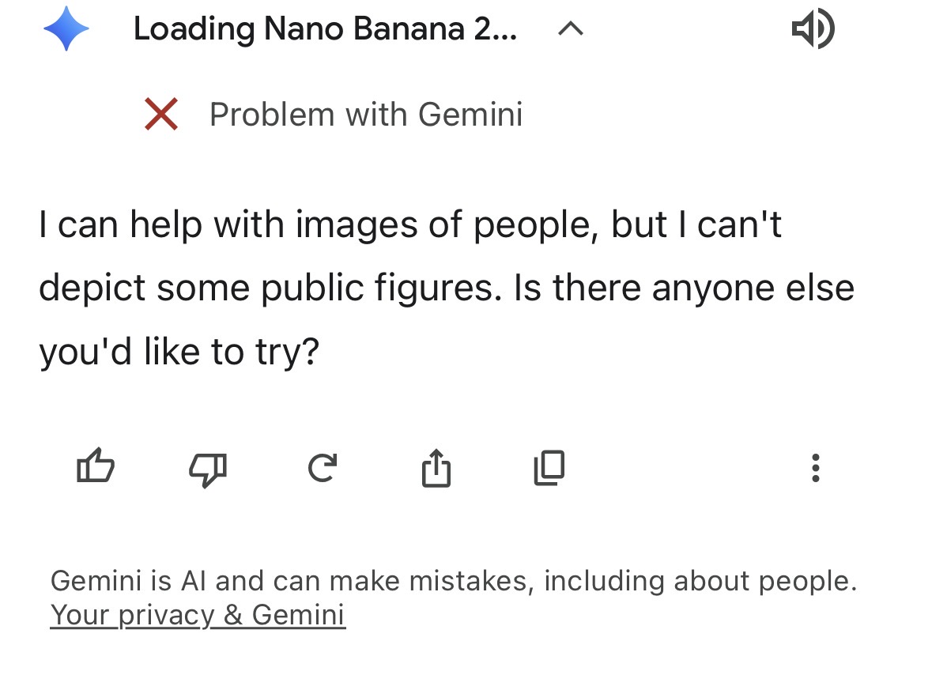Dislike the response with thumbs down
The width and height of the screenshot is (932, 690).
pyautogui.click(x=208, y=469)
